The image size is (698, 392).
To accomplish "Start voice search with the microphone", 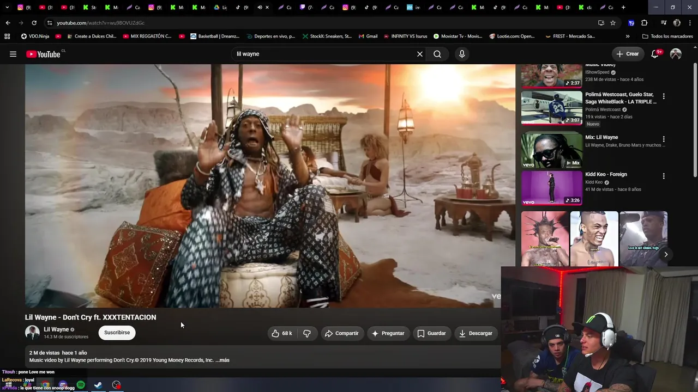I will (462, 54).
